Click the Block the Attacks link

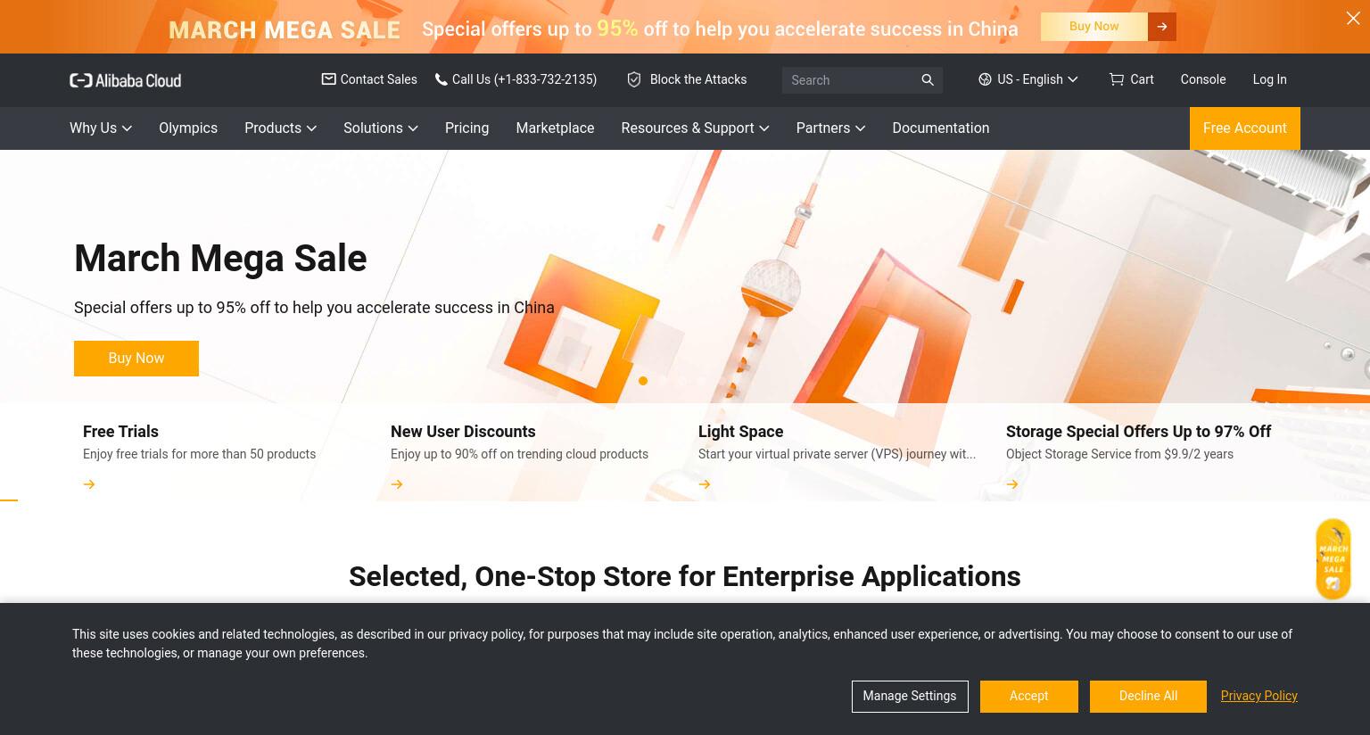(x=698, y=79)
